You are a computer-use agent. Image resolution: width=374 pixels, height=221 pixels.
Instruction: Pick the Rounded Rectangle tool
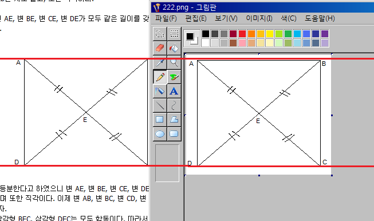[x=174, y=134]
